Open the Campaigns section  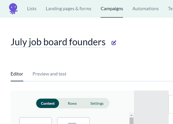pyautogui.click(x=112, y=9)
